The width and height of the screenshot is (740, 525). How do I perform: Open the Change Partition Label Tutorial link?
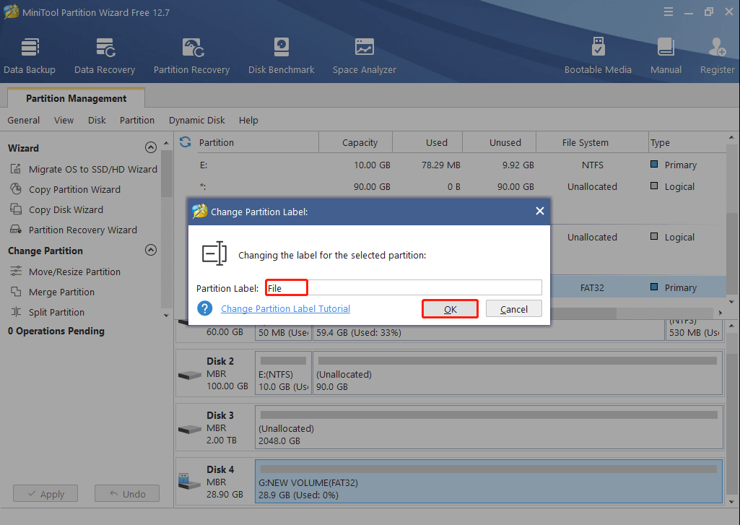[285, 309]
